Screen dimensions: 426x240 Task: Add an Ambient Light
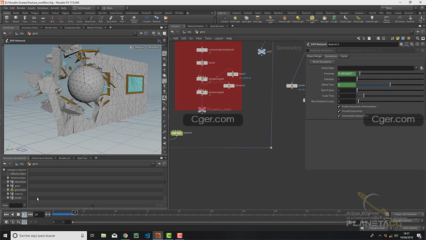[372, 19]
